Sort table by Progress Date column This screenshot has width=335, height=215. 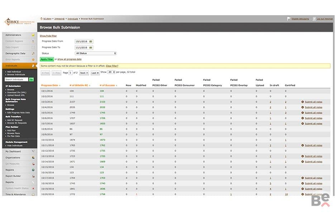pyautogui.click(x=51, y=85)
